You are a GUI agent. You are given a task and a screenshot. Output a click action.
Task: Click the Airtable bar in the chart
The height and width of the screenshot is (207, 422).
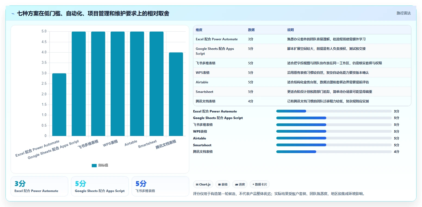coord(137,84)
